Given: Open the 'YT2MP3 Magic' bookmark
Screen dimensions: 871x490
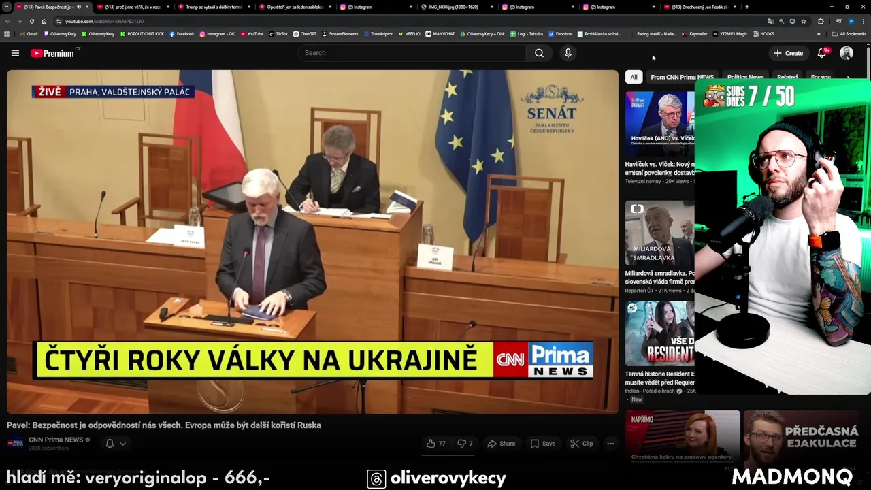Looking at the screenshot, I should point(730,34).
